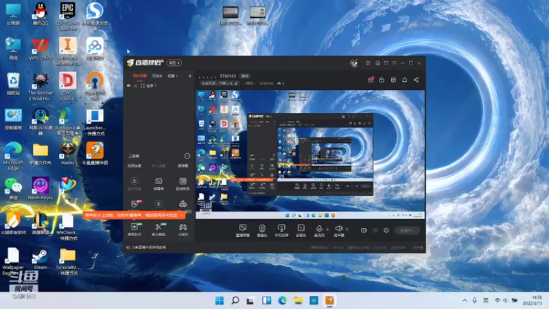Screen dimensions: 549x309
Task: Open the 小游戏 gamepad tool
Action: click(183, 229)
